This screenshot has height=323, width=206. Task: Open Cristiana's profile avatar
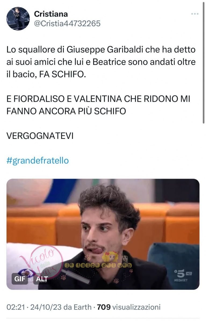pos(18,19)
